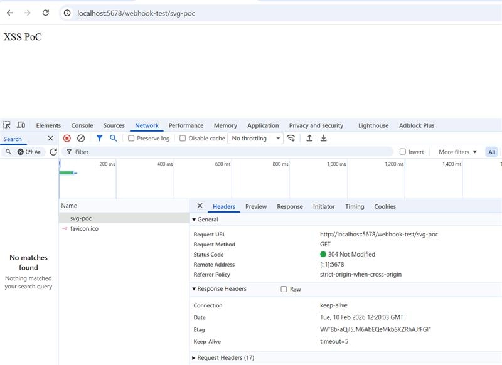Screen dimensions: 502x365
Task: Toggle the network filter funnel icon
Action: coord(99,138)
